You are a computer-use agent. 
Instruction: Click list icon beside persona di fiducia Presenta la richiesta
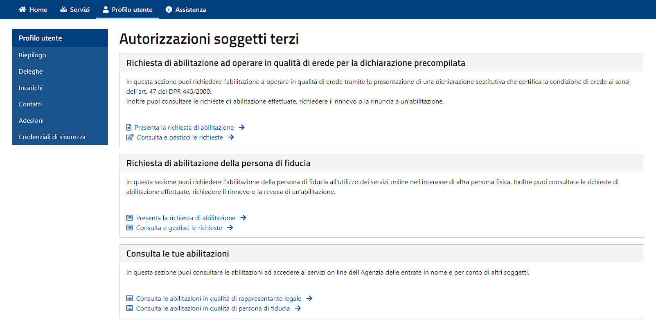click(130, 218)
